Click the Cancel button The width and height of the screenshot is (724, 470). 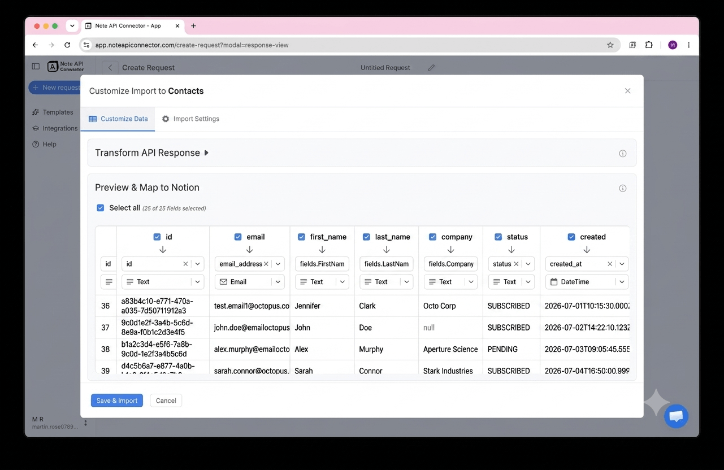[166, 401]
